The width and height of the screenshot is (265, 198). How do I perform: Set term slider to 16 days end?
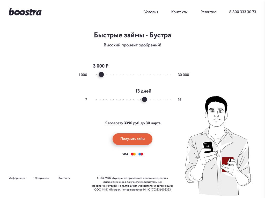(x=171, y=100)
